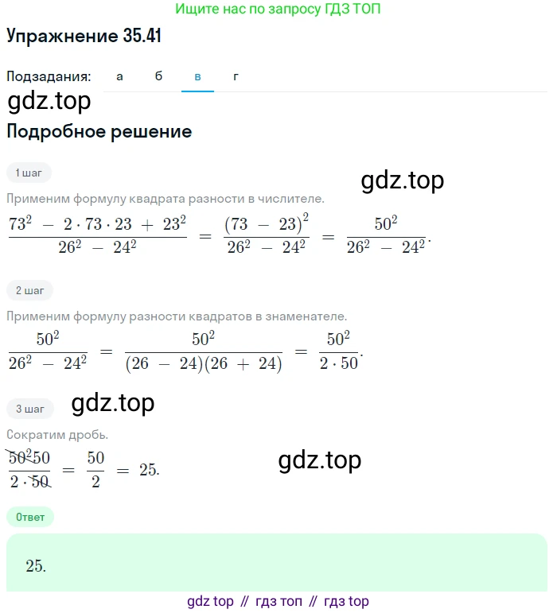Click the 3 шаг step badge
Image resolution: width=557 pixels, height=613 pixels.
(x=30, y=409)
